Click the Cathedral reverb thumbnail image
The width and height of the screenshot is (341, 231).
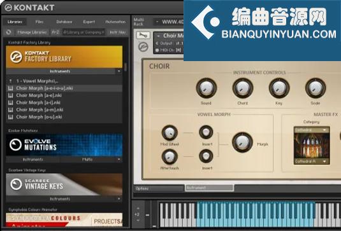point(312,146)
